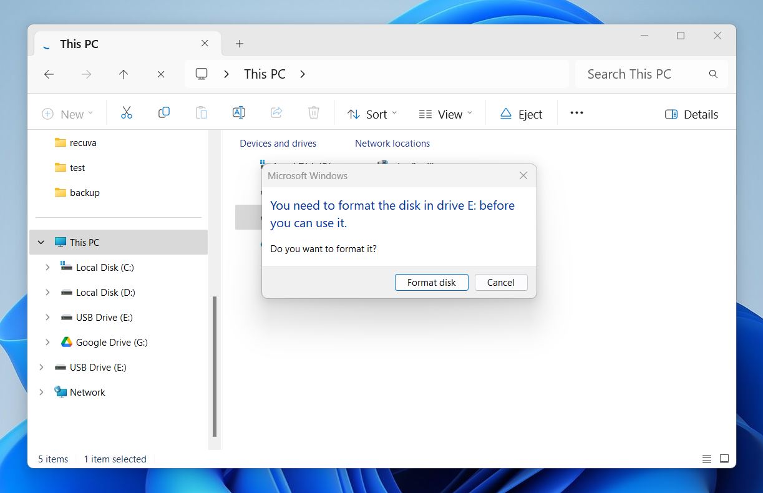Click the '1 item selected' status text
This screenshot has width=763, height=493.
click(115, 459)
